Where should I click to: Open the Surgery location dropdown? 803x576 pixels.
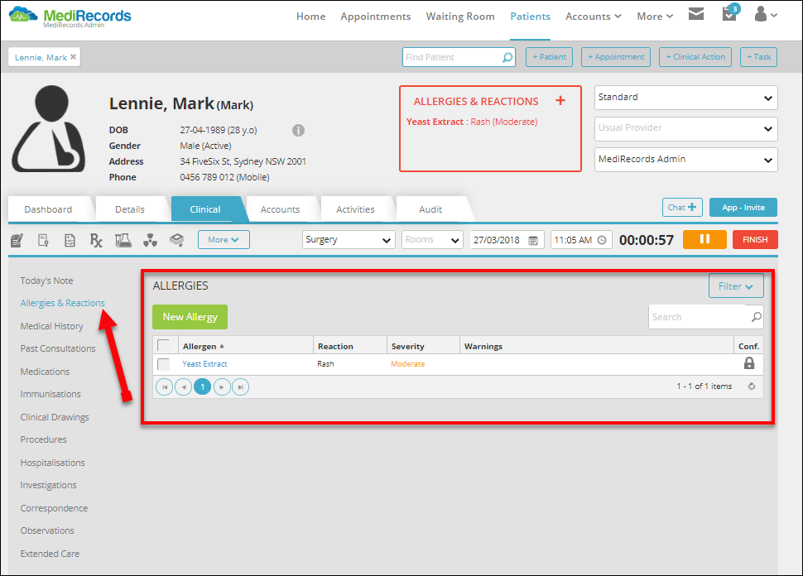point(349,240)
